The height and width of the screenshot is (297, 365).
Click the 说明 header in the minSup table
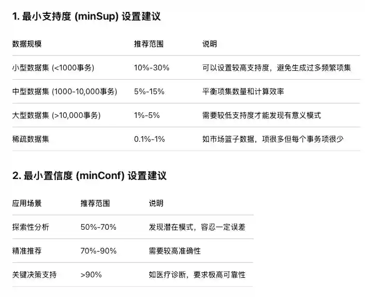point(210,44)
